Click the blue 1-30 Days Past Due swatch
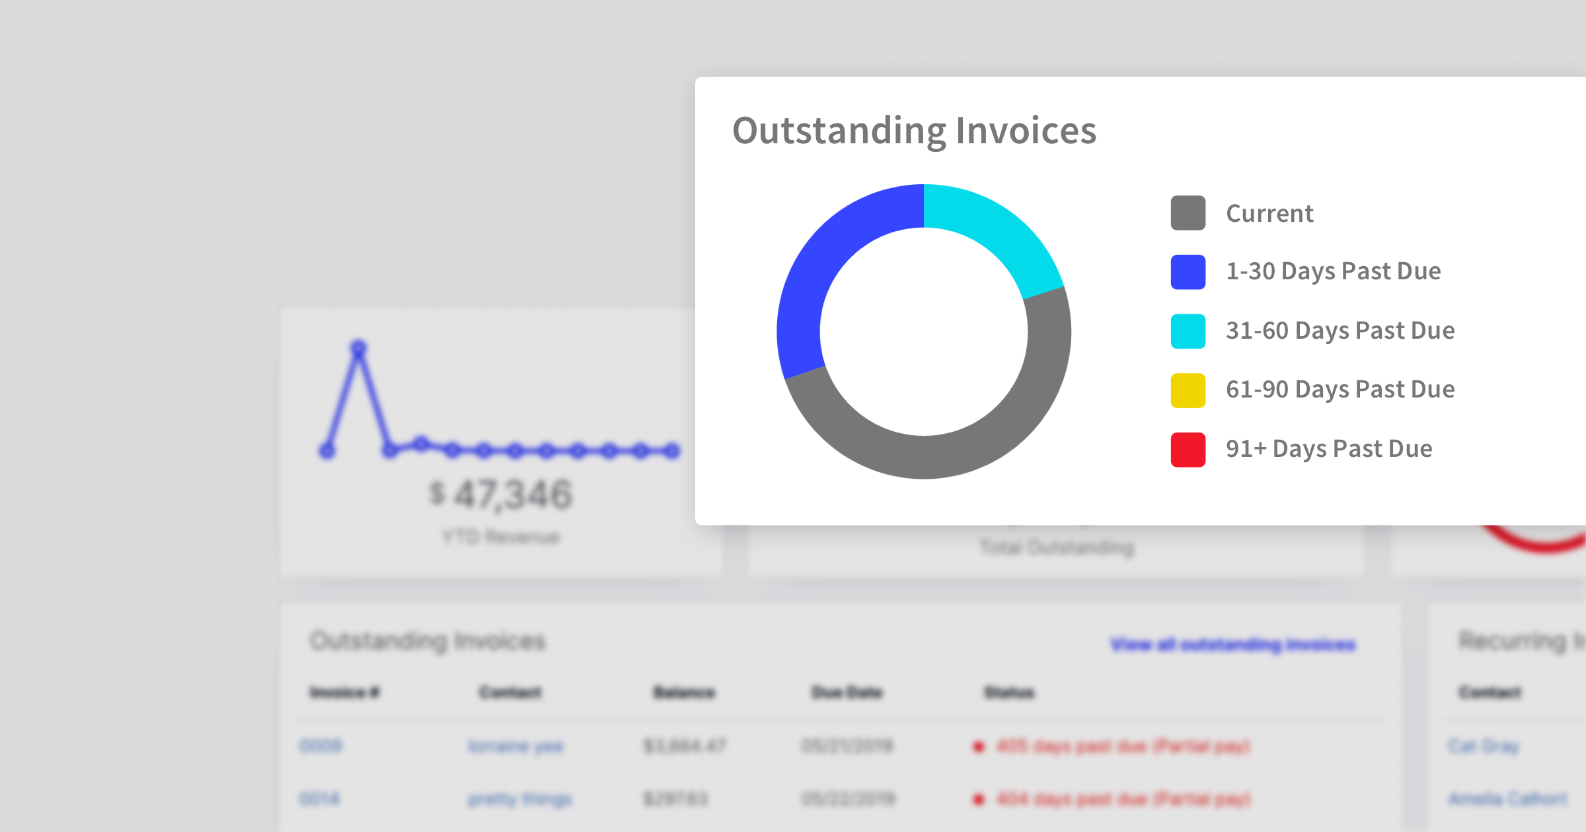Image resolution: width=1586 pixels, height=832 pixels. pyautogui.click(x=1188, y=272)
